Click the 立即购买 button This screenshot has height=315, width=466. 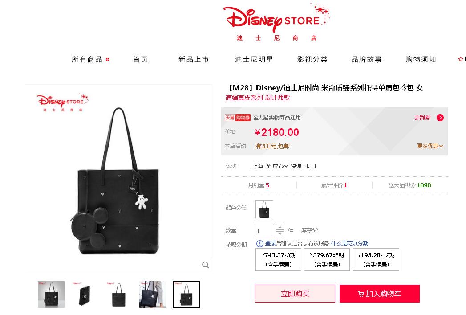point(295,294)
